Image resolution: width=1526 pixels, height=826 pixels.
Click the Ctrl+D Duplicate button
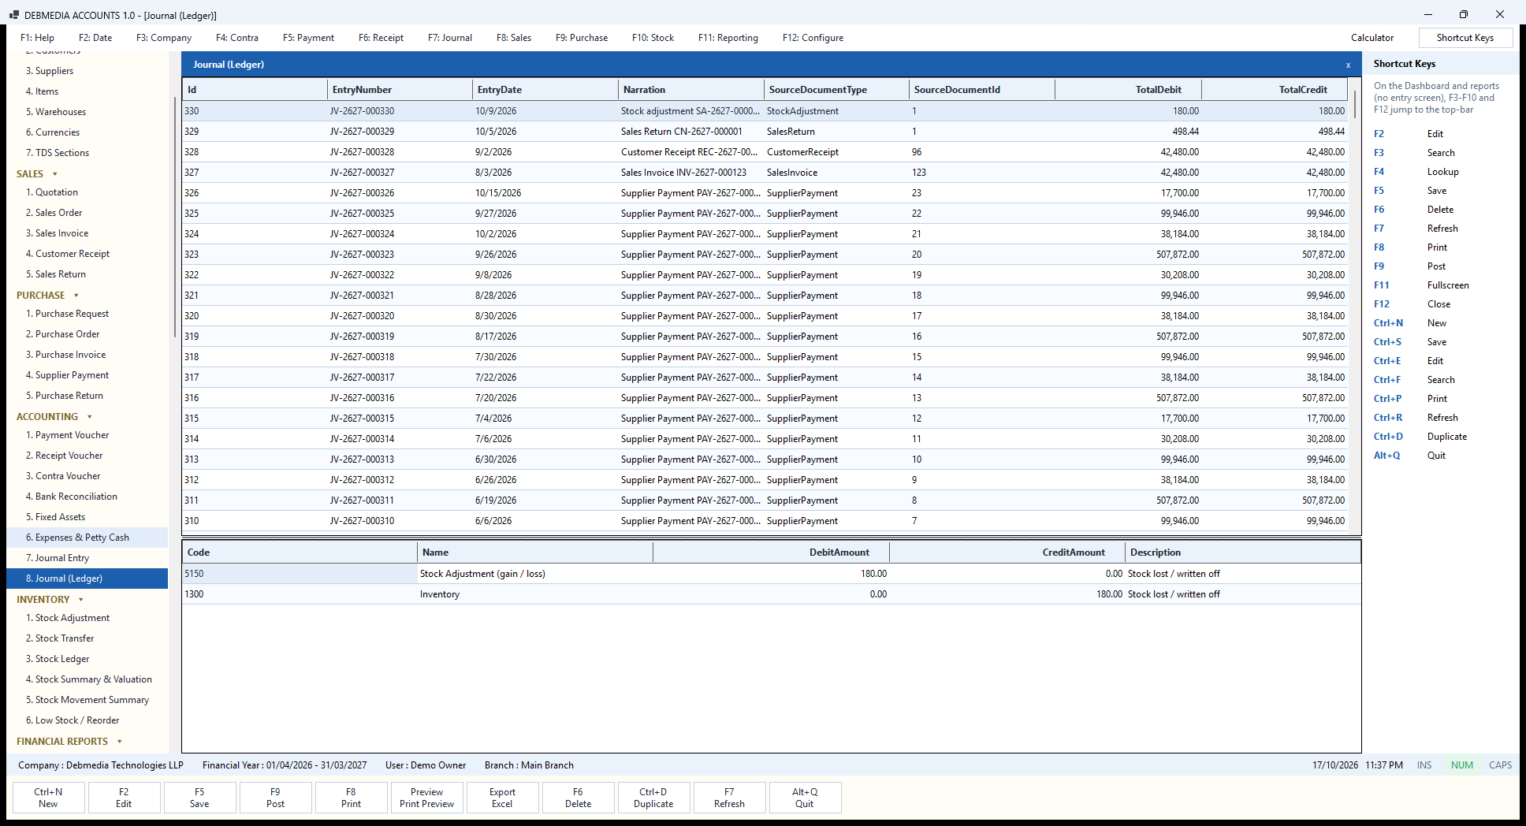[x=653, y=798]
